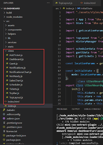103x145 pixels.
Task: Click the symbol icon beside initialState breadcrumb
Action: point(79,8)
